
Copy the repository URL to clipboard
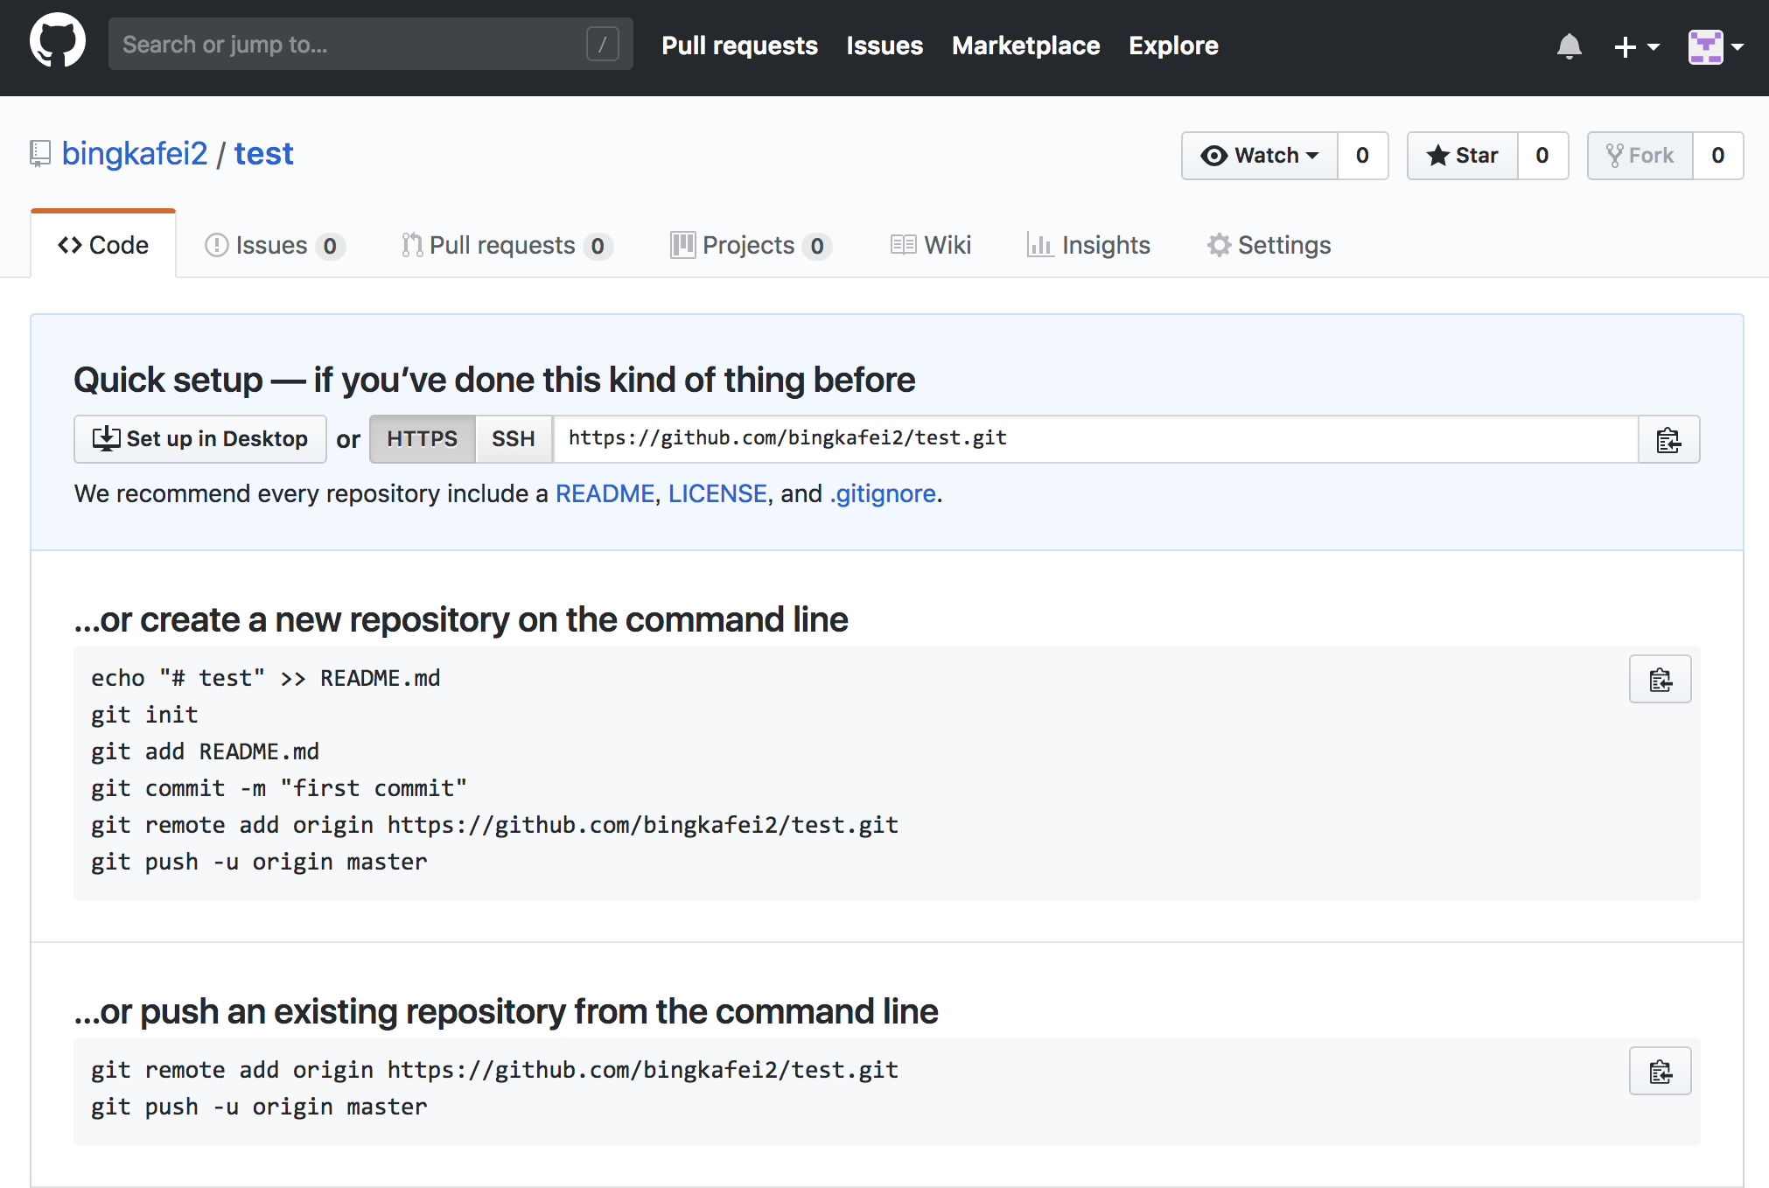(1668, 439)
